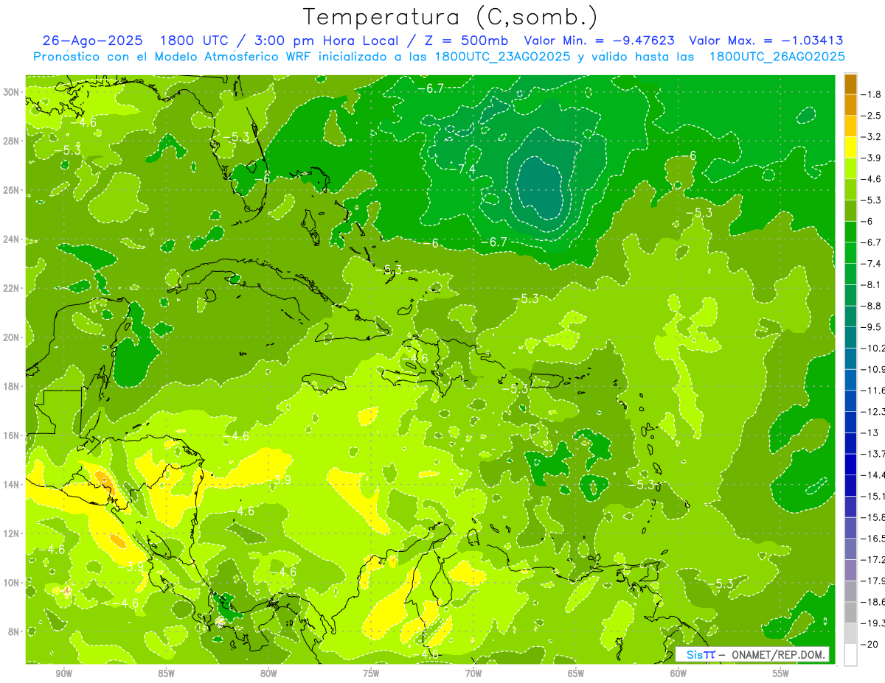885x683 pixels.
Task: Click the '-3.2' colorbar scale label
Action: click(872, 137)
